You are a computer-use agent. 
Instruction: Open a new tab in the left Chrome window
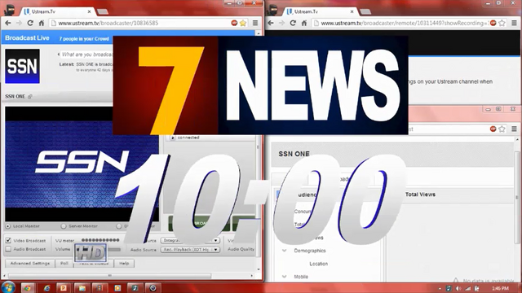[x=102, y=12]
